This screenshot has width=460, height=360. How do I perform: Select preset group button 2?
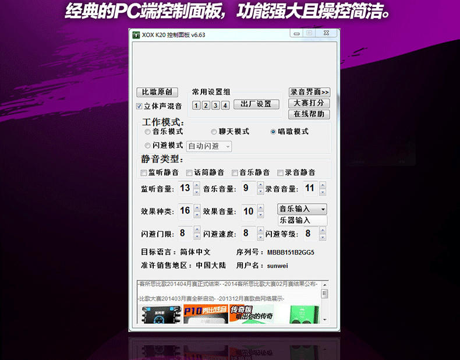206,105
